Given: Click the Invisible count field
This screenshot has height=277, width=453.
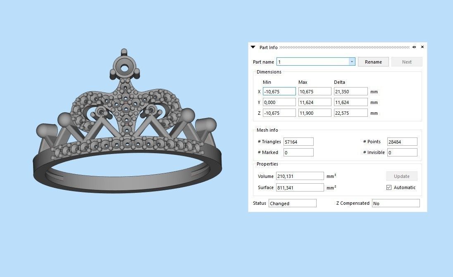Looking at the screenshot, I should pyautogui.click(x=402, y=152).
